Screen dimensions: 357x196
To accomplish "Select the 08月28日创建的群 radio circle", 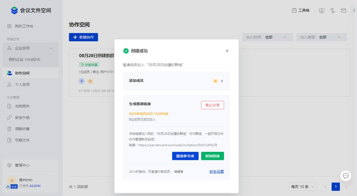I will [x=75, y=56].
